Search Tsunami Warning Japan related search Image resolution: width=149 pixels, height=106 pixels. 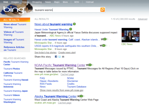(x=16, y=91)
